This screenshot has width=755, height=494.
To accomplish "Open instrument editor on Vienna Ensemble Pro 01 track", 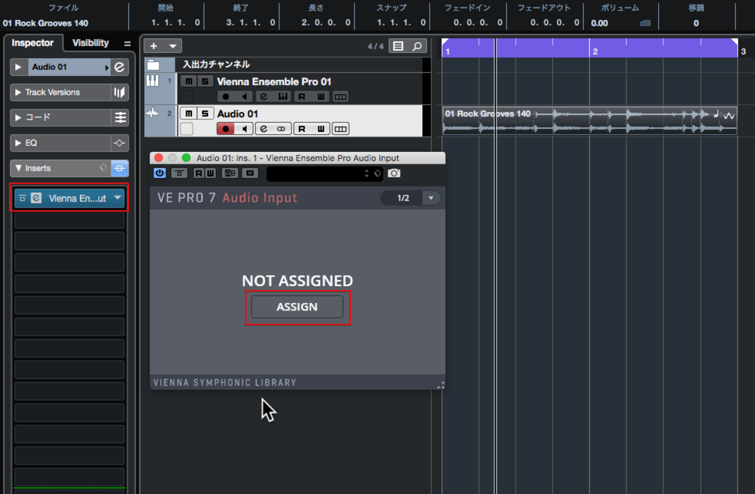I will 282,96.
